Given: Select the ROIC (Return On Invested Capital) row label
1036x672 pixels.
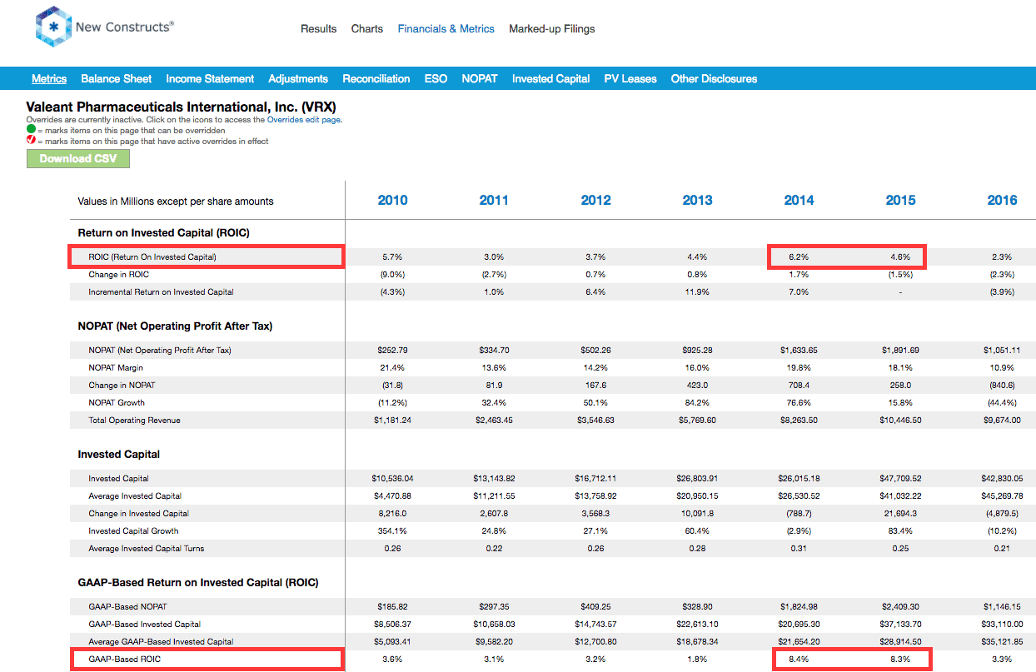Looking at the screenshot, I should (152, 256).
